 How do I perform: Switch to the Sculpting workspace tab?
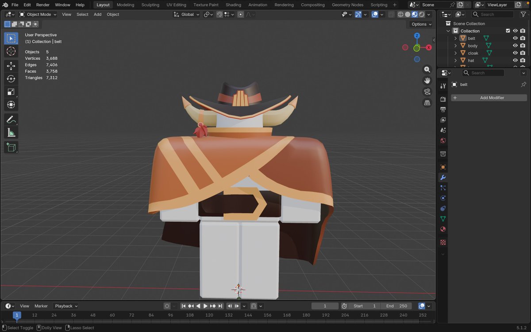coord(150,4)
